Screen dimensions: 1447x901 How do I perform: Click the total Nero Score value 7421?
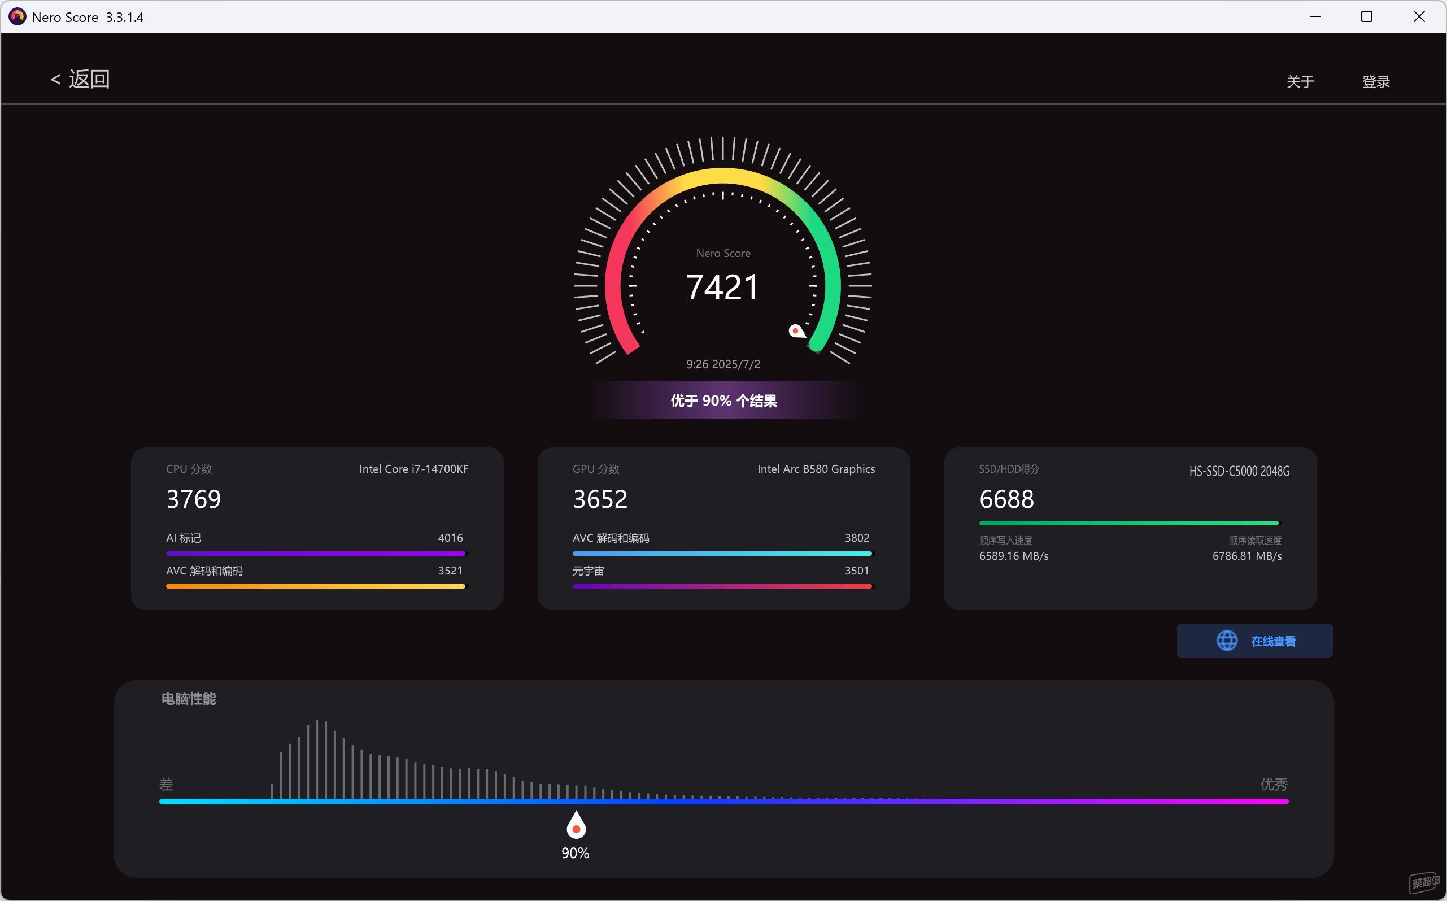(x=722, y=287)
